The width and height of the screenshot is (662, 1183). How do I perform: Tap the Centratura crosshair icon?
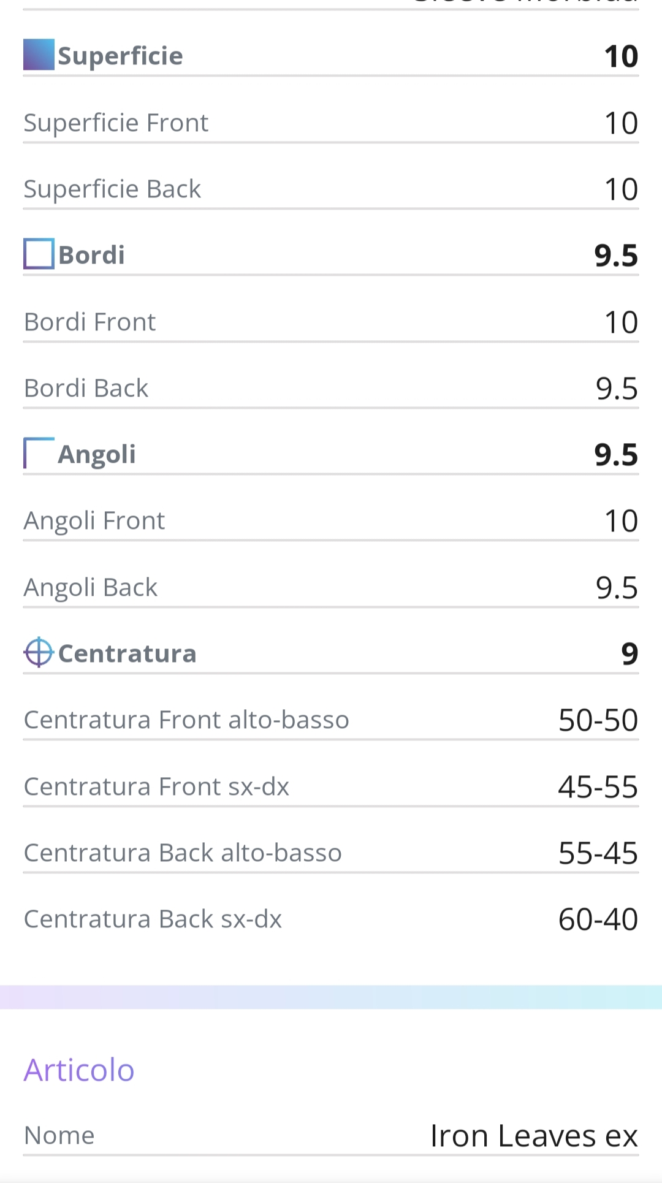39,652
